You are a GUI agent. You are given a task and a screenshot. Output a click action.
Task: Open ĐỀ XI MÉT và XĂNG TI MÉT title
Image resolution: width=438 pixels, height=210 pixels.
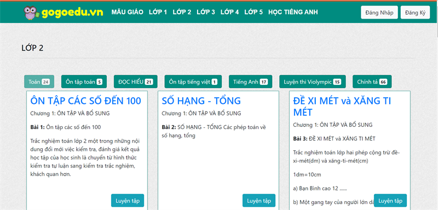point(342,107)
